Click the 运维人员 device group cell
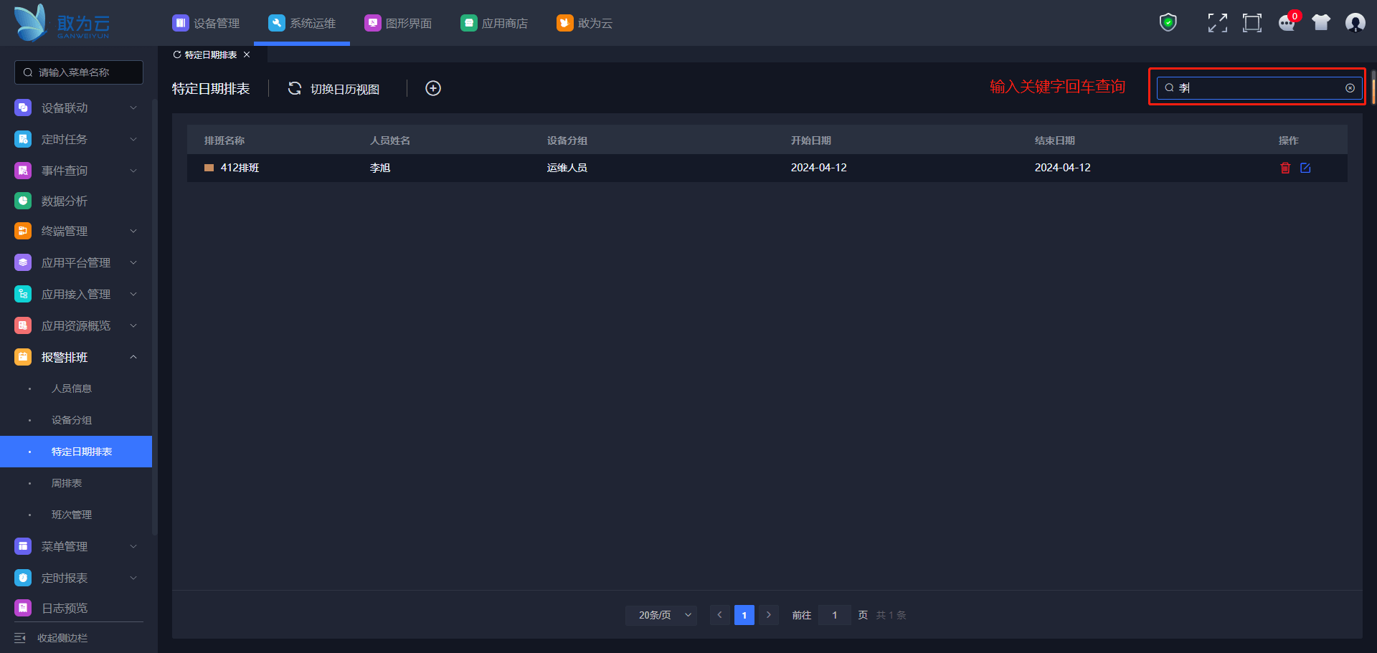The image size is (1377, 653). tap(567, 168)
